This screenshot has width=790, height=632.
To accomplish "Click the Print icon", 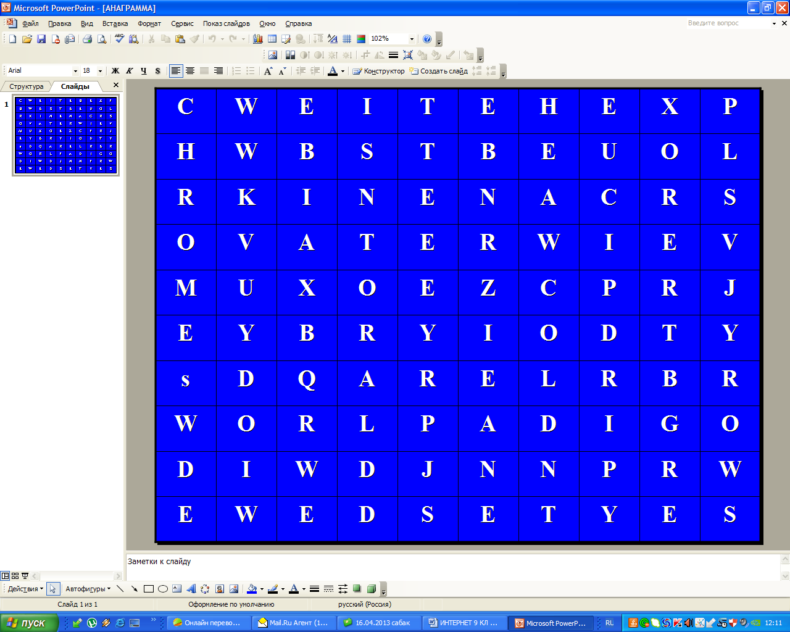I will (87, 39).
